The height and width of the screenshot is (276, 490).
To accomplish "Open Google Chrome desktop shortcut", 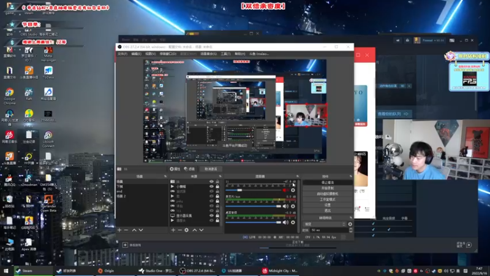I will click(9, 96).
